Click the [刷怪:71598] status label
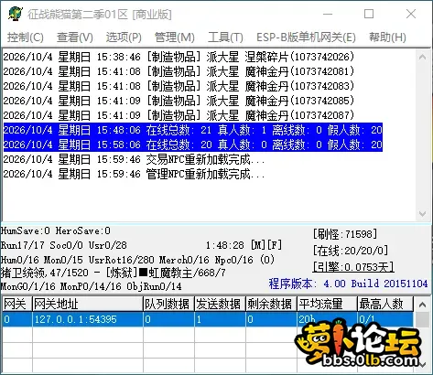 point(345,234)
